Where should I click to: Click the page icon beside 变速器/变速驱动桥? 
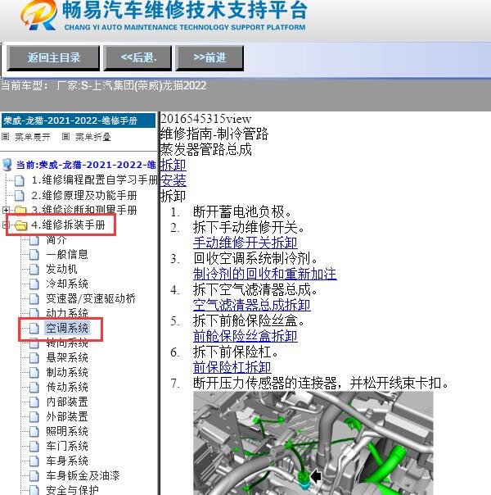(34, 298)
